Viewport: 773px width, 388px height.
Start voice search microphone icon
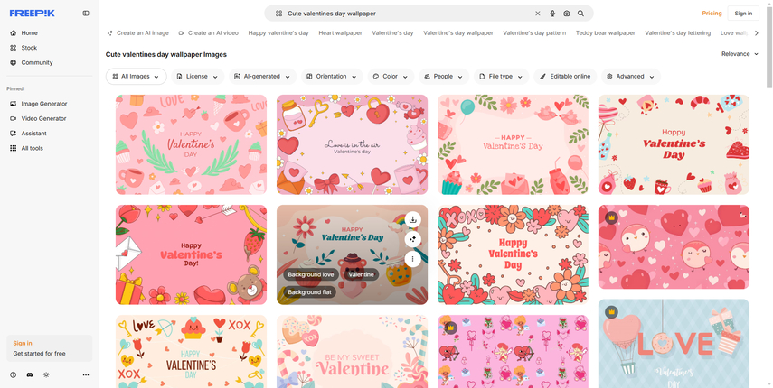[552, 14]
